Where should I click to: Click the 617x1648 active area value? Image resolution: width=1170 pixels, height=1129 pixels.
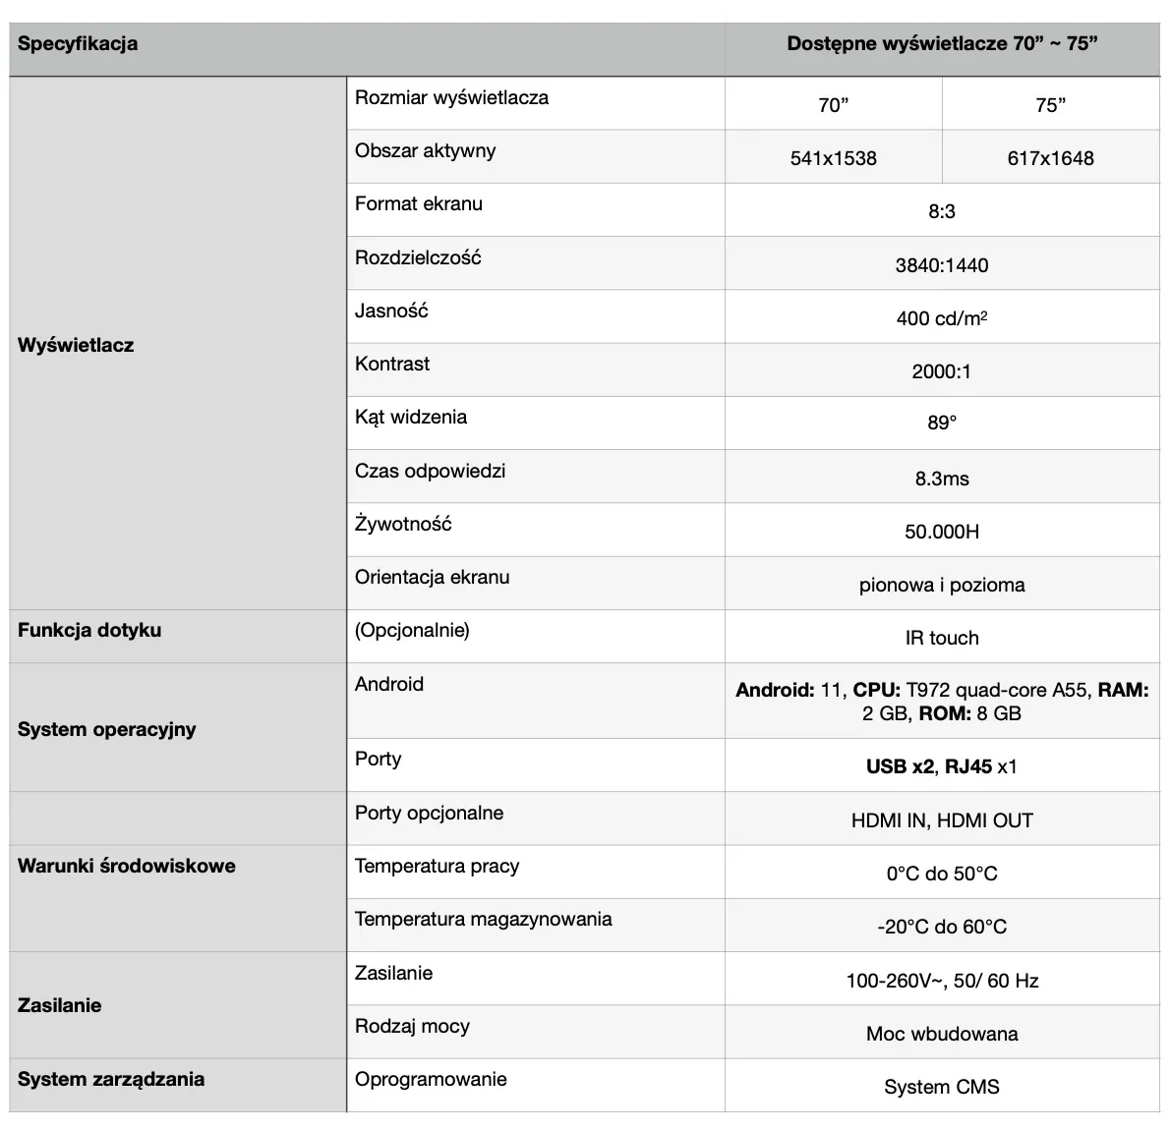tap(1050, 158)
